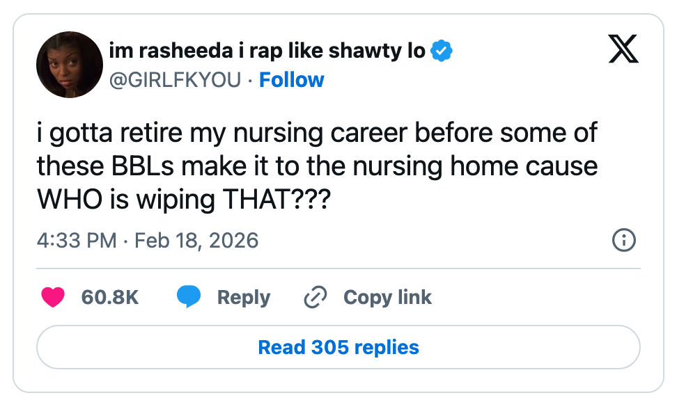Viewport: 677px width, 409px height.
Task: Click the blue reply speech bubble icon
Action: pos(188,298)
